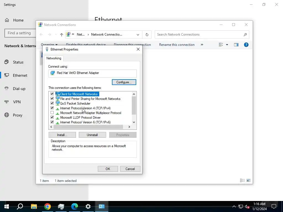Select Internet Protocol Version 6 (TCP/IPv6) item
Image resolution: width=283 pixels, height=212 pixels.
pos(85,122)
